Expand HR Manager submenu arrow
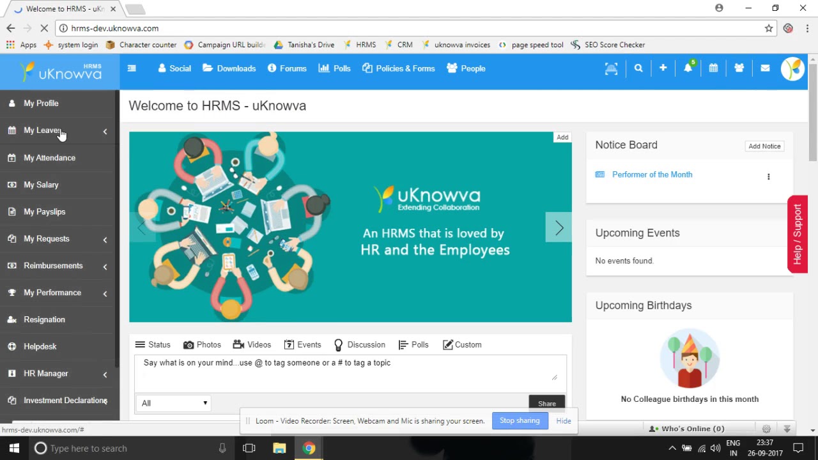The width and height of the screenshot is (818, 460). (x=105, y=374)
